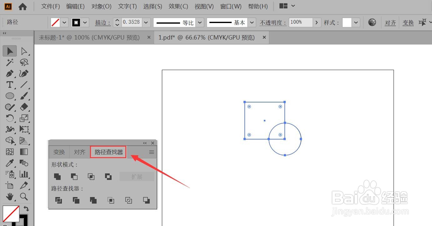Select the Pen tool

click(10, 74)
